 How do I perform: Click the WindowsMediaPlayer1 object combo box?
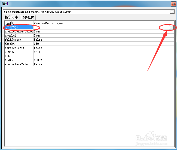point(88,12)
